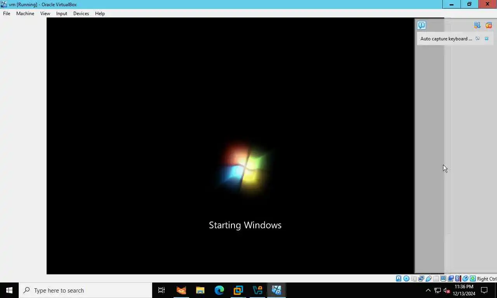The width and height of the screenshot is (497, 298).
Task: Open the Help menu
Action: (x=100, y=13)
